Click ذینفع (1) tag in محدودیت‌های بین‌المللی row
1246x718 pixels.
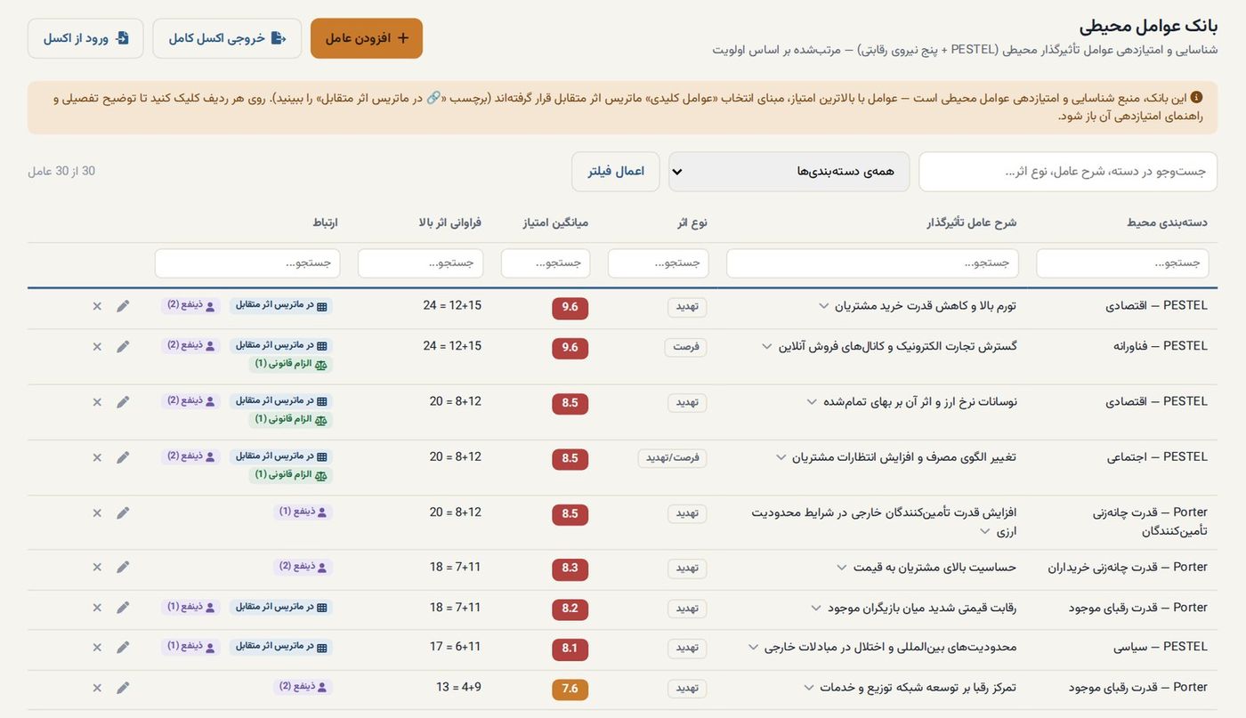point(191,647)
